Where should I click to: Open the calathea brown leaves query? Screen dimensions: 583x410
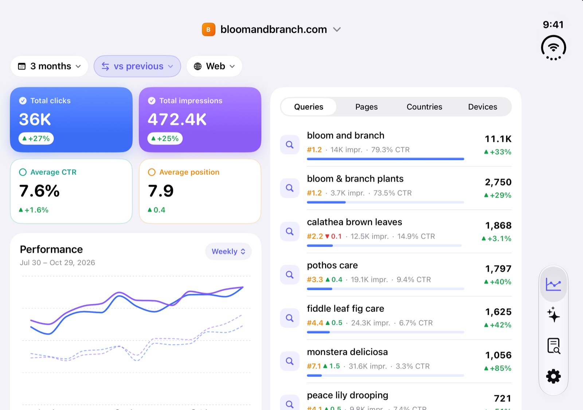tap(396, 231)
